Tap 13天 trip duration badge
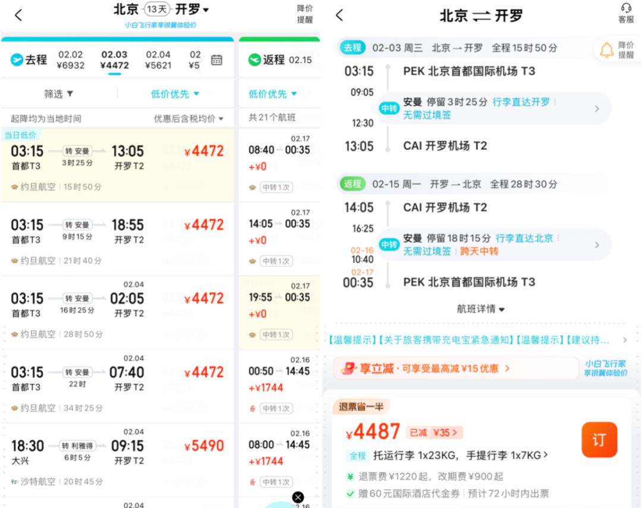The width and height of the screenshot is (642, 508). pyautogui.click(x=157, y=9)
